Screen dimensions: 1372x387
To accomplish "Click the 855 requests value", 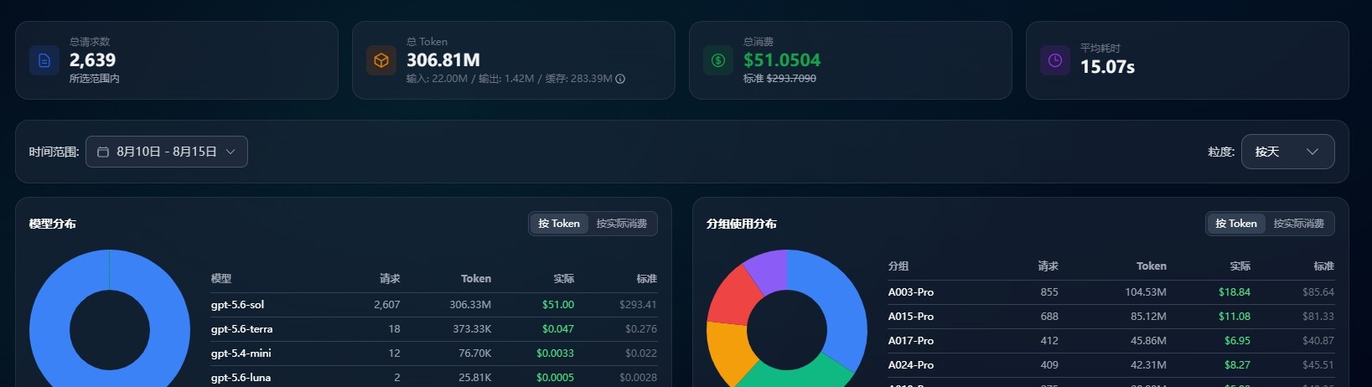I will 1049,292.
